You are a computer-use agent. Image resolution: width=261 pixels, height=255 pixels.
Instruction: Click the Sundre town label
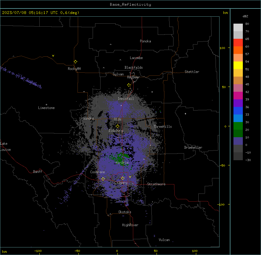point(88,118)
